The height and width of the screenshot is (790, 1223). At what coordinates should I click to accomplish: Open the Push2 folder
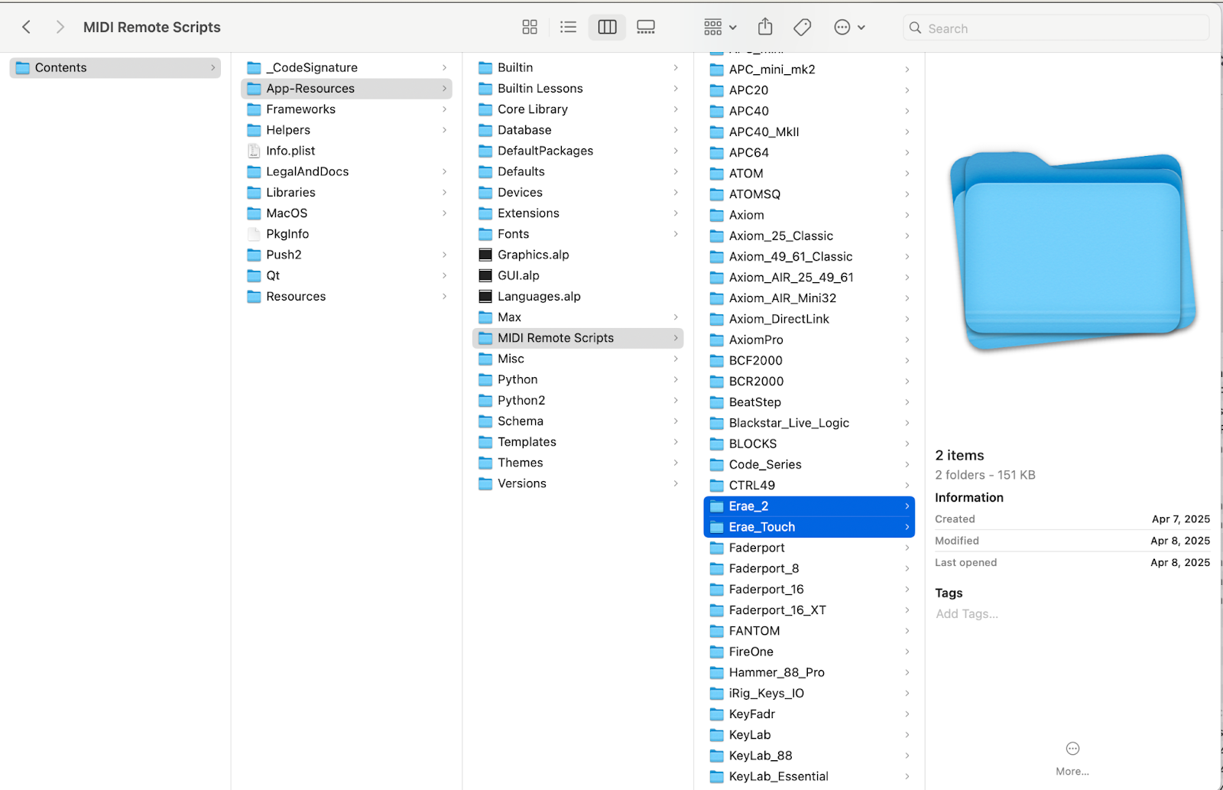(x=346, y=255)
